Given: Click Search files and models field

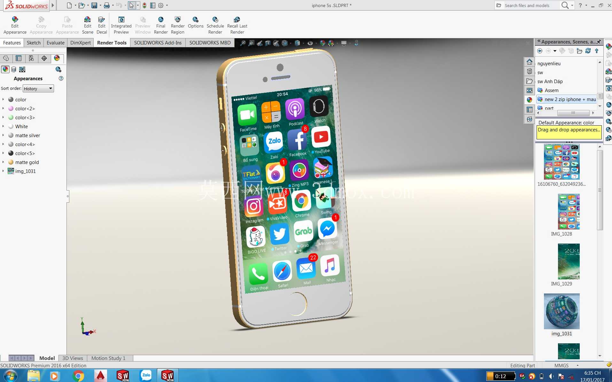Looking at the screenshot, I should click(528, 5).
